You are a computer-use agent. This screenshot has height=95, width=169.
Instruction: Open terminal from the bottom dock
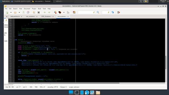[77, 92]
